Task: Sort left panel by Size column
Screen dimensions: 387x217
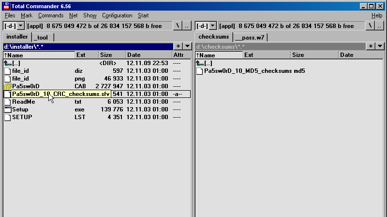Action: click(x=112, y=55)
